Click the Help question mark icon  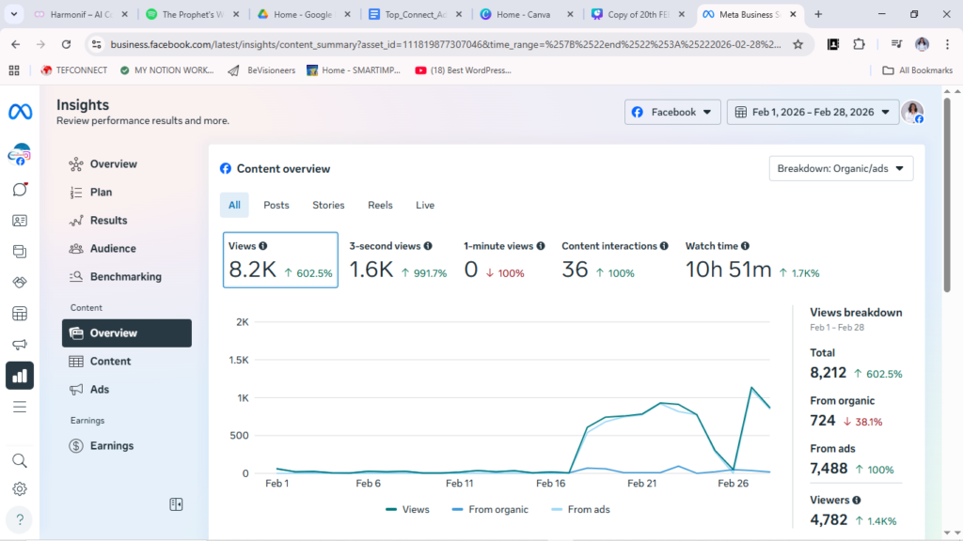pyautogui.click(x=20, y=519)
